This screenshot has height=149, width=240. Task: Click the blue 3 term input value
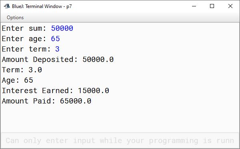[x=57, y=49]
